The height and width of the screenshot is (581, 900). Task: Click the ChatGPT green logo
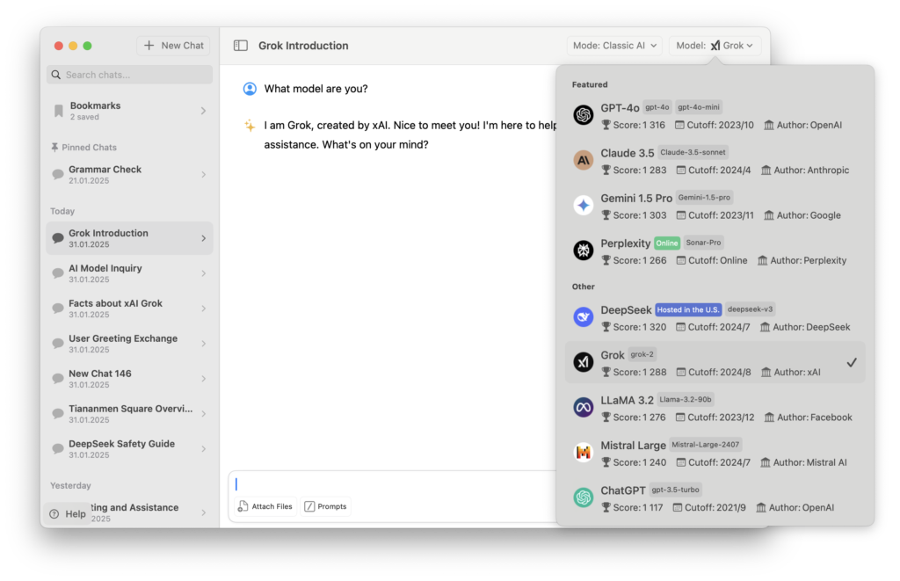[x=584, y=497]
